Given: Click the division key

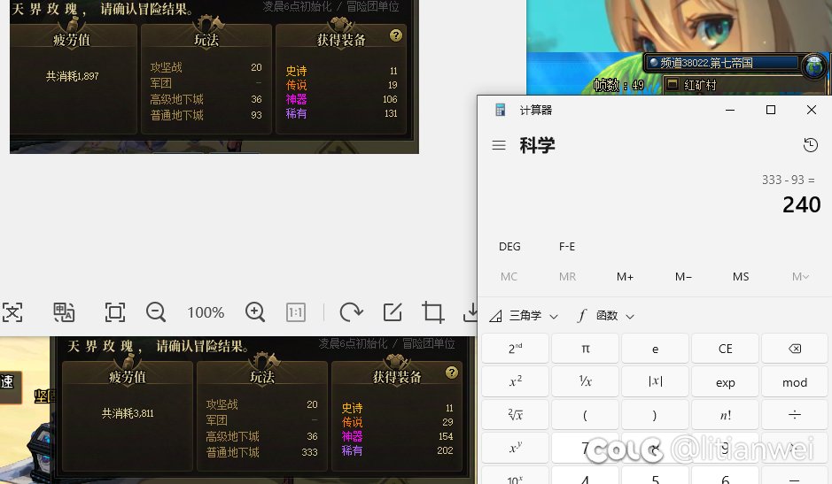Looking at the screenshot, I should point(794,415).
